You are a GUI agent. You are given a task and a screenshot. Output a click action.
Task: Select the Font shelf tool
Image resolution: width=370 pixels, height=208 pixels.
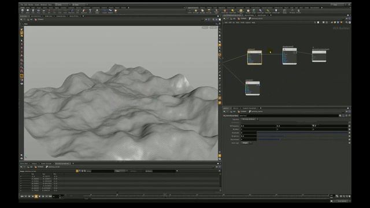coord(90,11)
